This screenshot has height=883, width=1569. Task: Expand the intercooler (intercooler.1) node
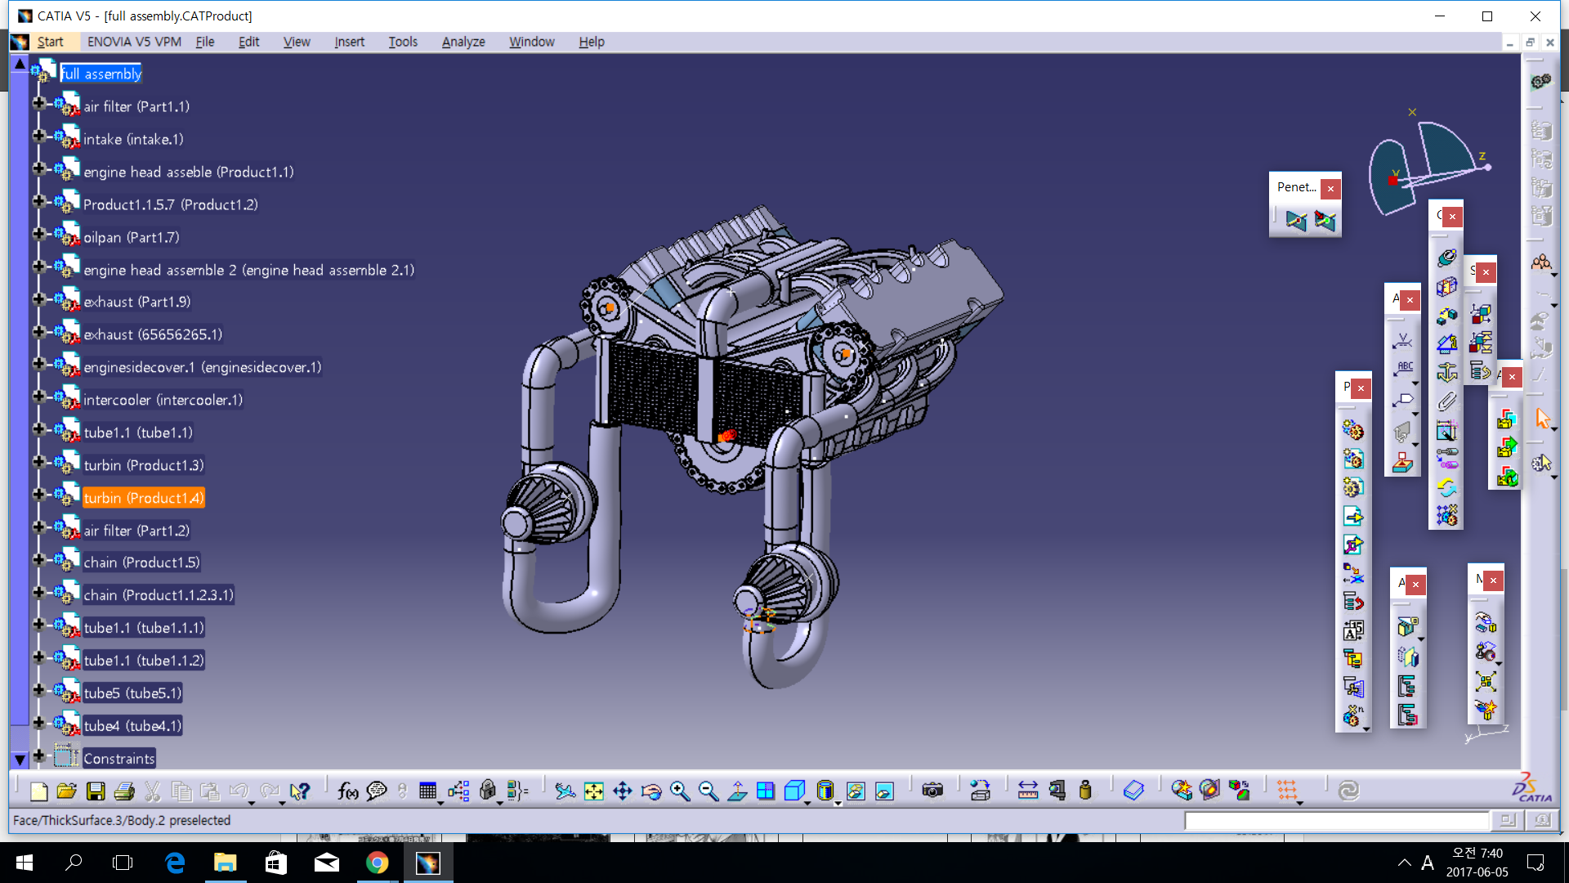click(x=38, y=397)
